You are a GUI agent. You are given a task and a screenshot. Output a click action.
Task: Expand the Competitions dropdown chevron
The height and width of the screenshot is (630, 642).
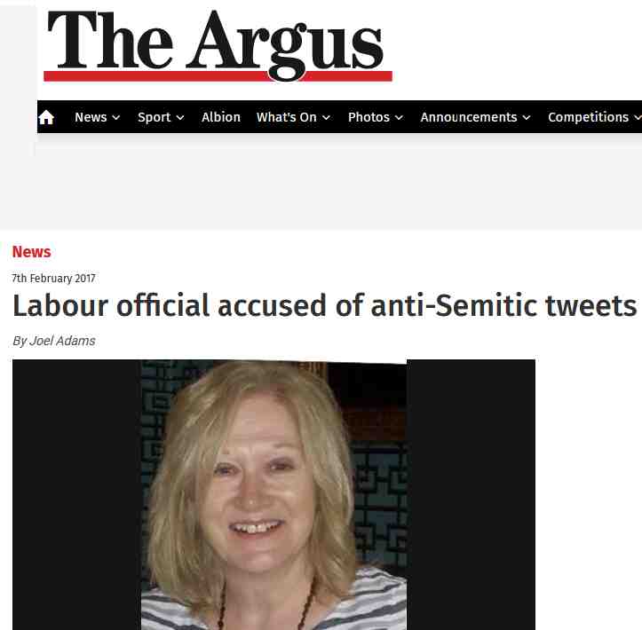coord(638,118)
